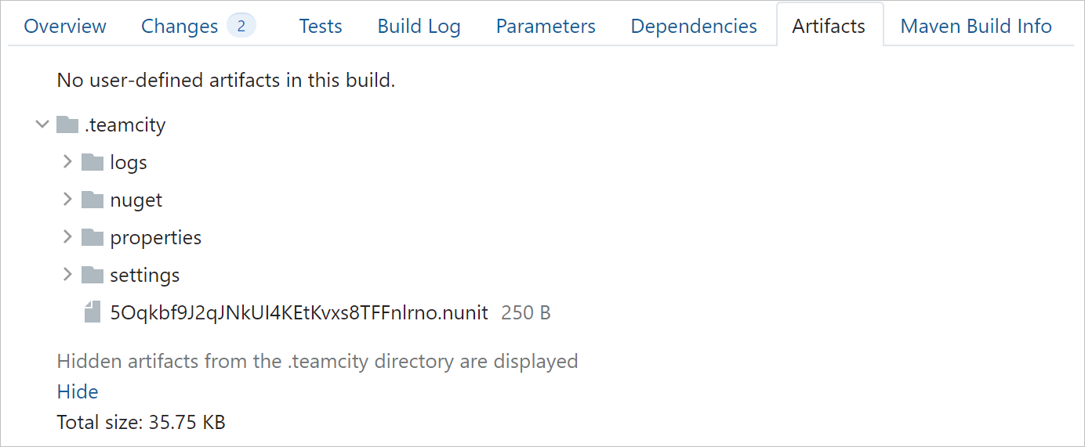Click the properties folder icon
The image size is (1085, 447).
pos(93,238)
